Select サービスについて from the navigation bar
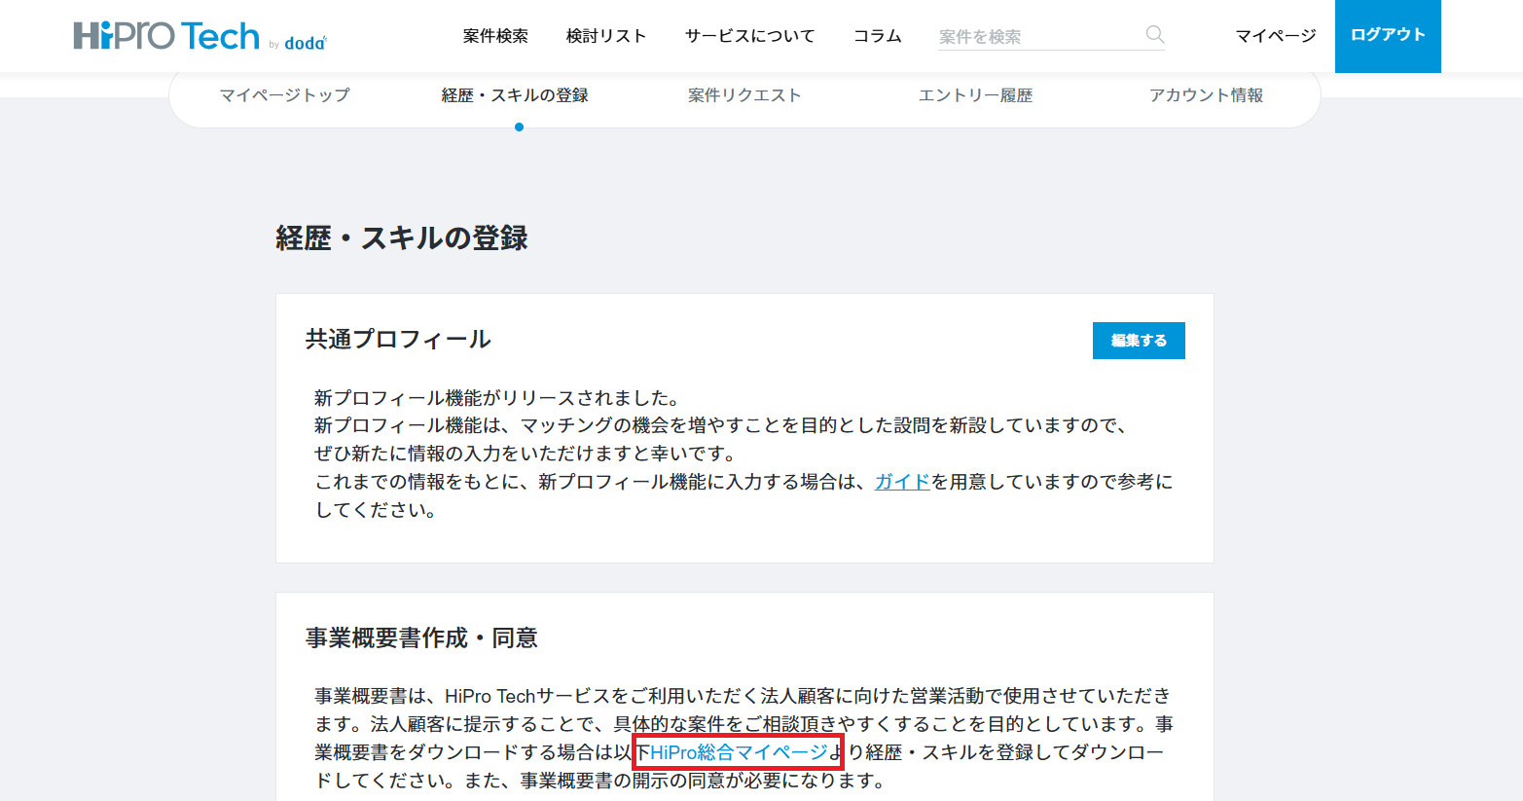Viewport: 1523px width, 801px height. coord(749,35)
